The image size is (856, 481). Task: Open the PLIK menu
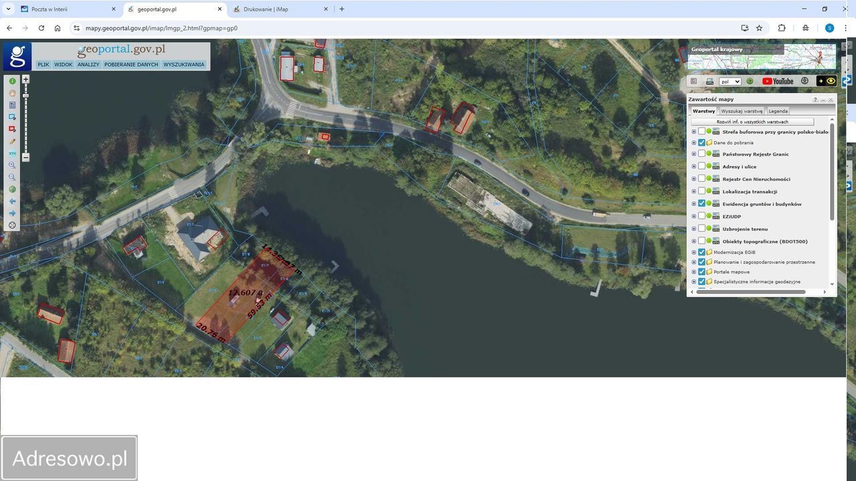click(x=43, y=65)
